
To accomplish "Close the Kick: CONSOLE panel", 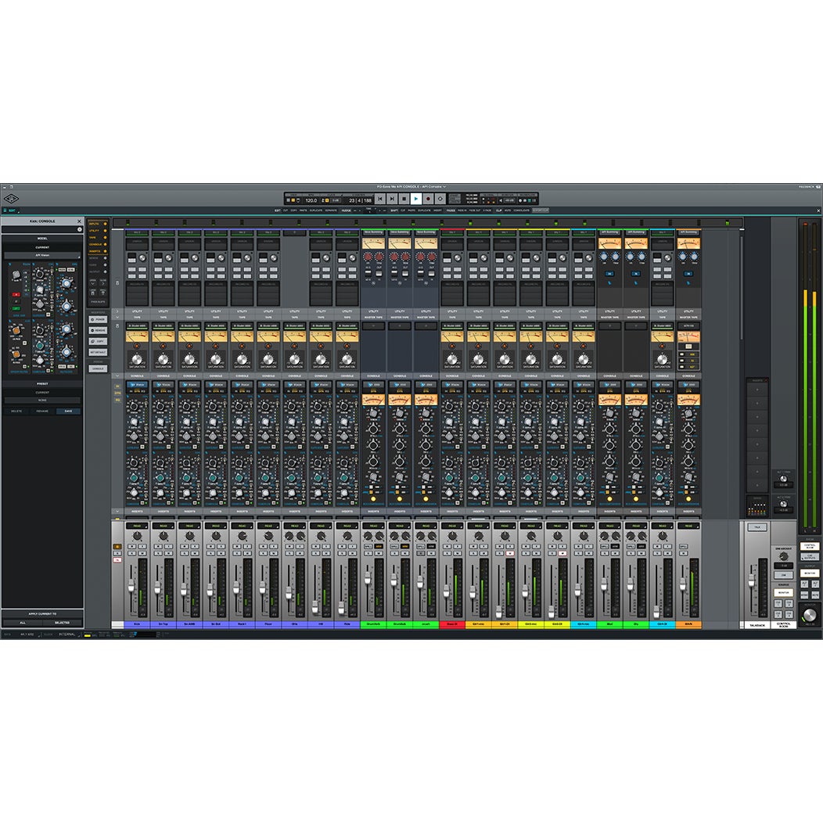I will click(79, 221).
